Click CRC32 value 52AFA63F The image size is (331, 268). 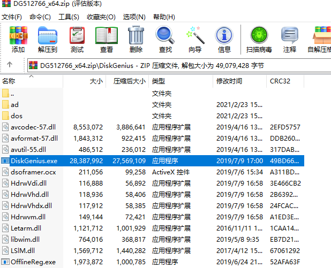pos(285,262)
